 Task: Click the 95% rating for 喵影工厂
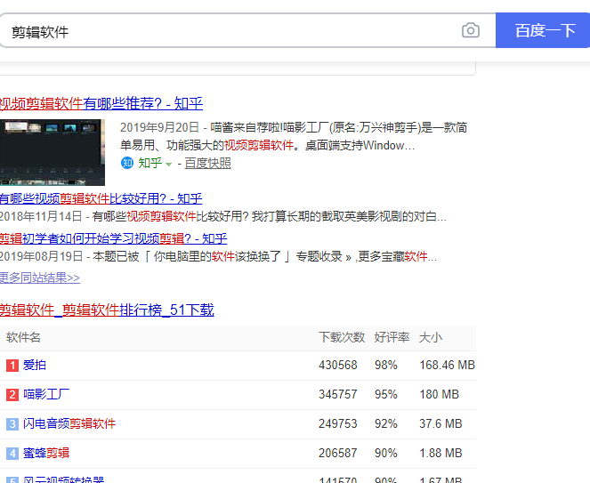386,394
